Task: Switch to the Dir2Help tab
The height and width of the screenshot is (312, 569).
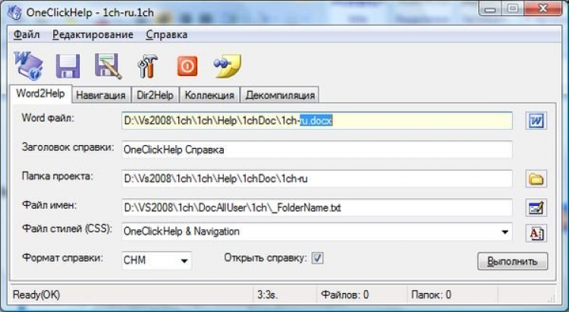Action: point(155,95)
